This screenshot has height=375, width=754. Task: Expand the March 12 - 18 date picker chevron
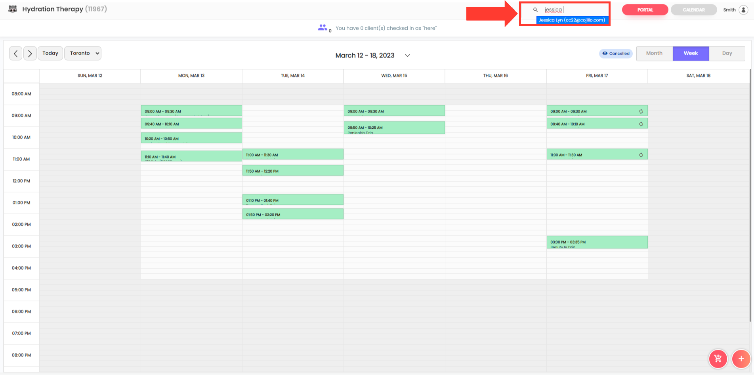(x=407, y=55)
